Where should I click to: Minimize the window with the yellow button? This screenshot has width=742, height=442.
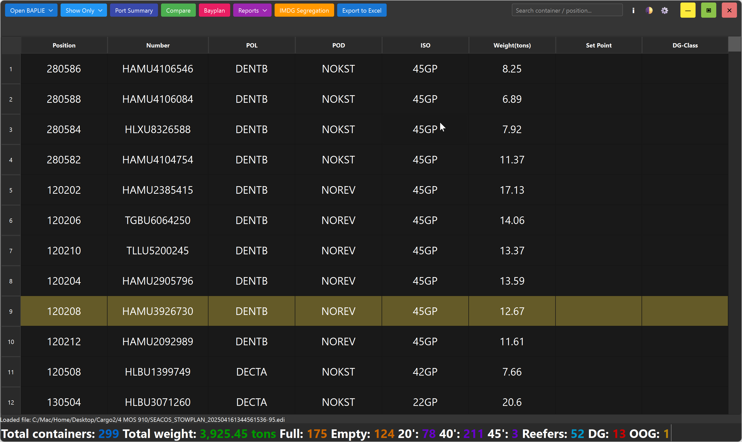[x=688, y=10]
